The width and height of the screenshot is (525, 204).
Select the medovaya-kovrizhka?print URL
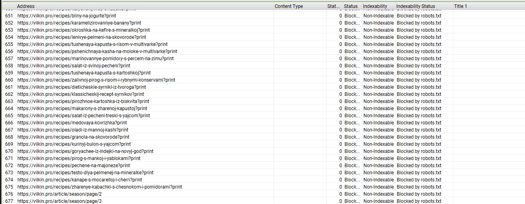click(x=72, y=123)
